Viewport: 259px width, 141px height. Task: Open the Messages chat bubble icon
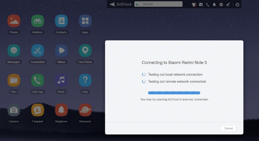[14, 51]
